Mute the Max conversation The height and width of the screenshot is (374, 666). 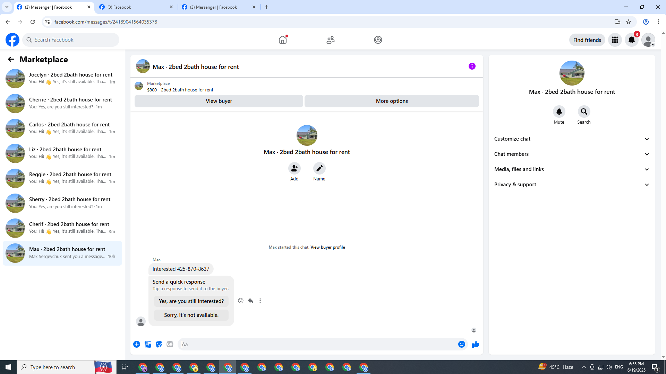[559, 112]
